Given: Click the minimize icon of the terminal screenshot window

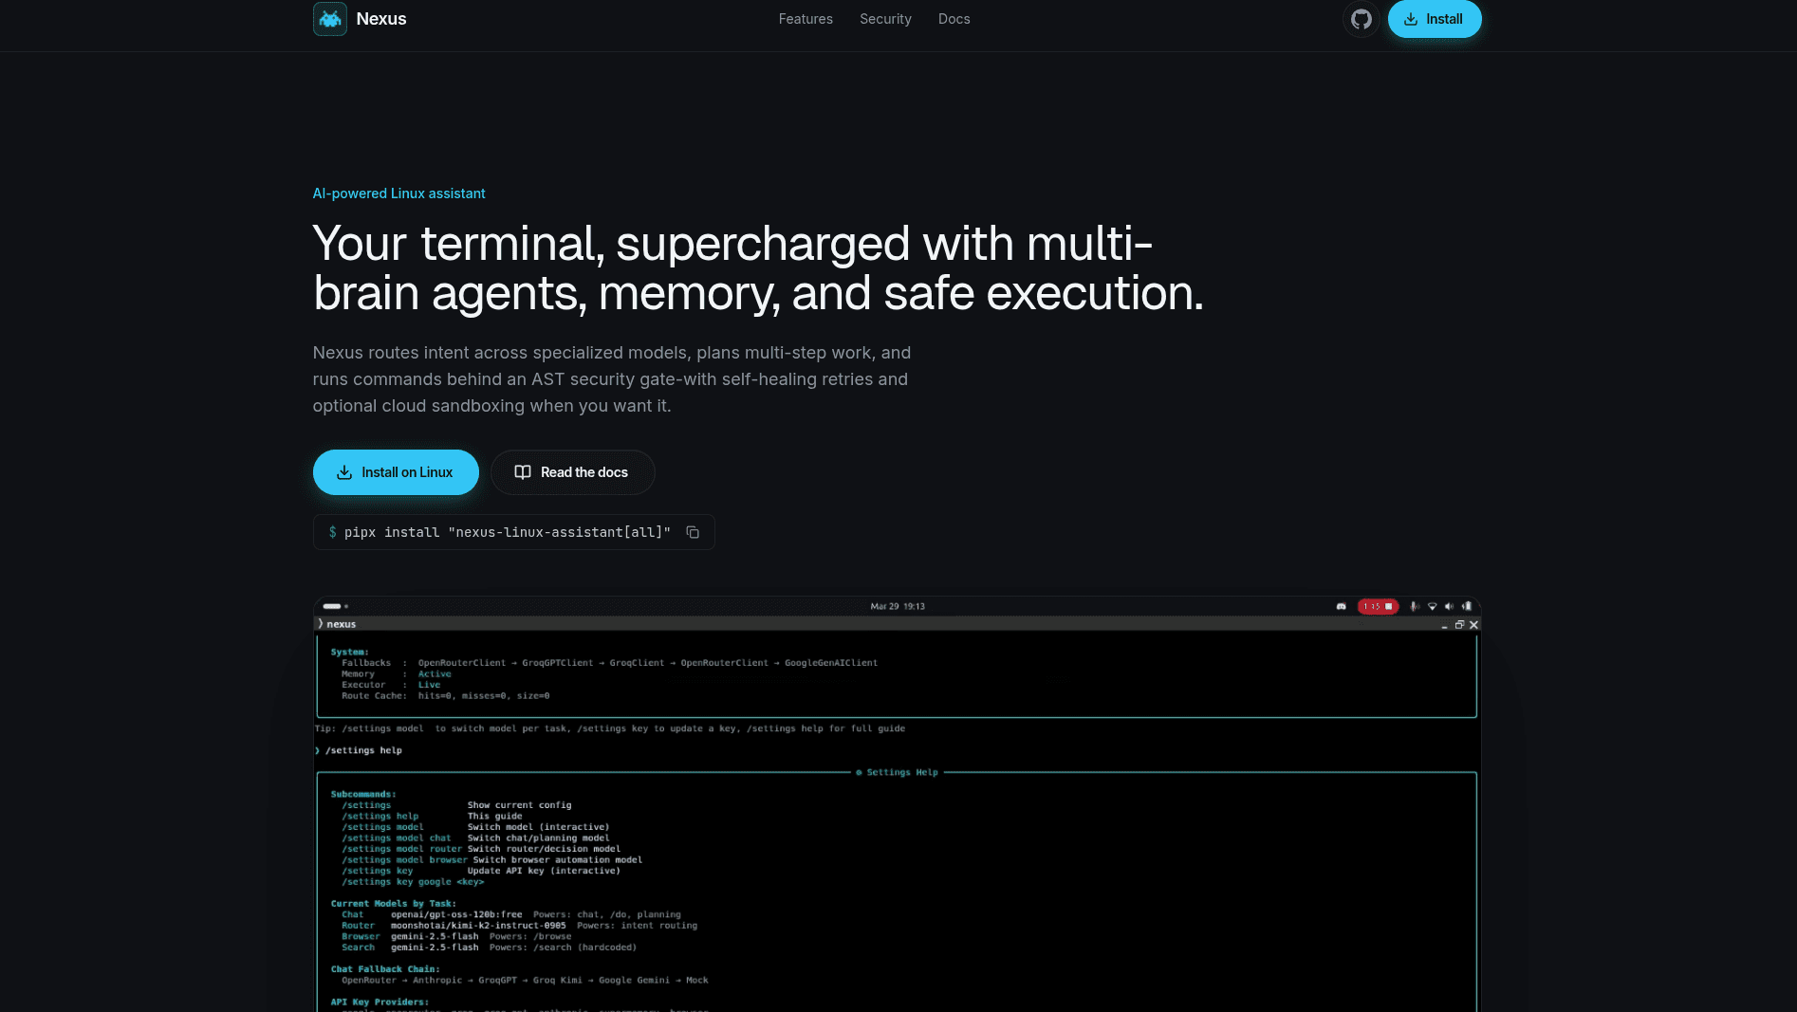Looking at the screenshot, I should coord(1444,625).
